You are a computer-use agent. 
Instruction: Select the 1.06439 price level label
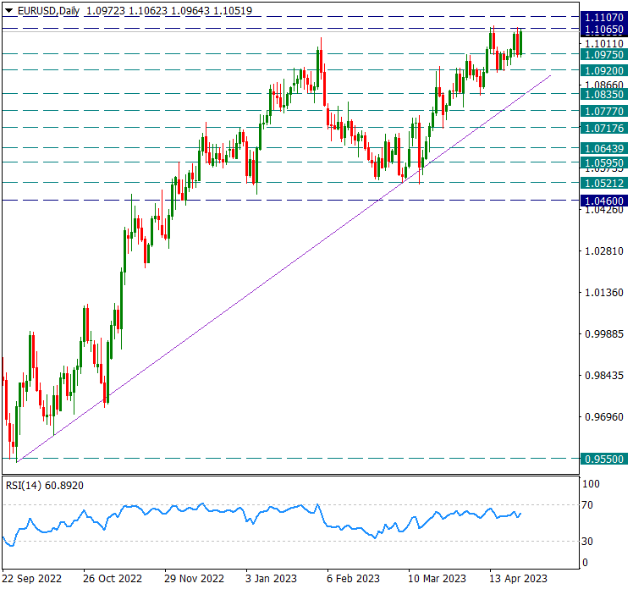coord(604,149)
